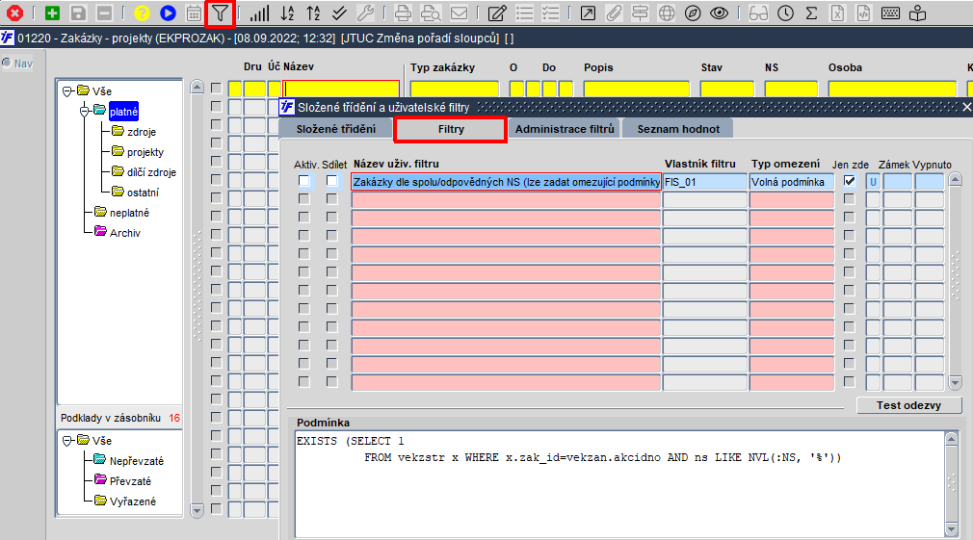Click the green plus add-record icon
Viewport: 973px width, 540px height.
click(x=53, y=13)
